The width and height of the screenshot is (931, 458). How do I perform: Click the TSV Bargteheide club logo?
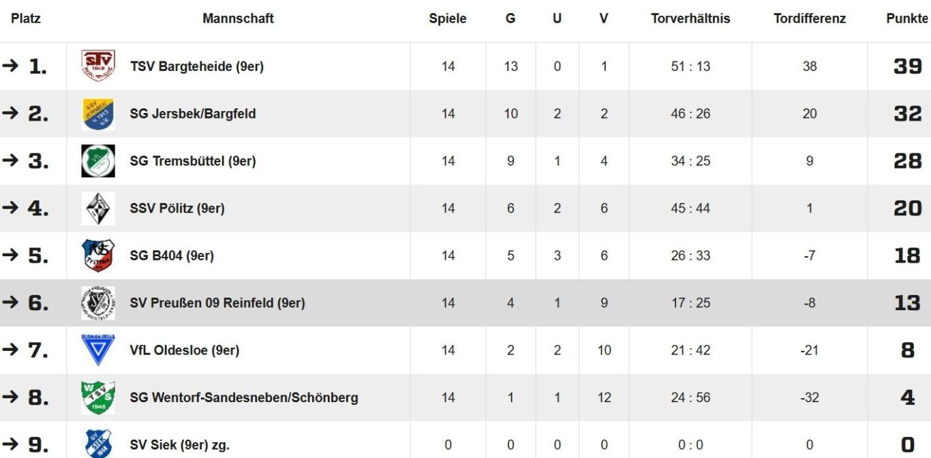pos(98,66)
